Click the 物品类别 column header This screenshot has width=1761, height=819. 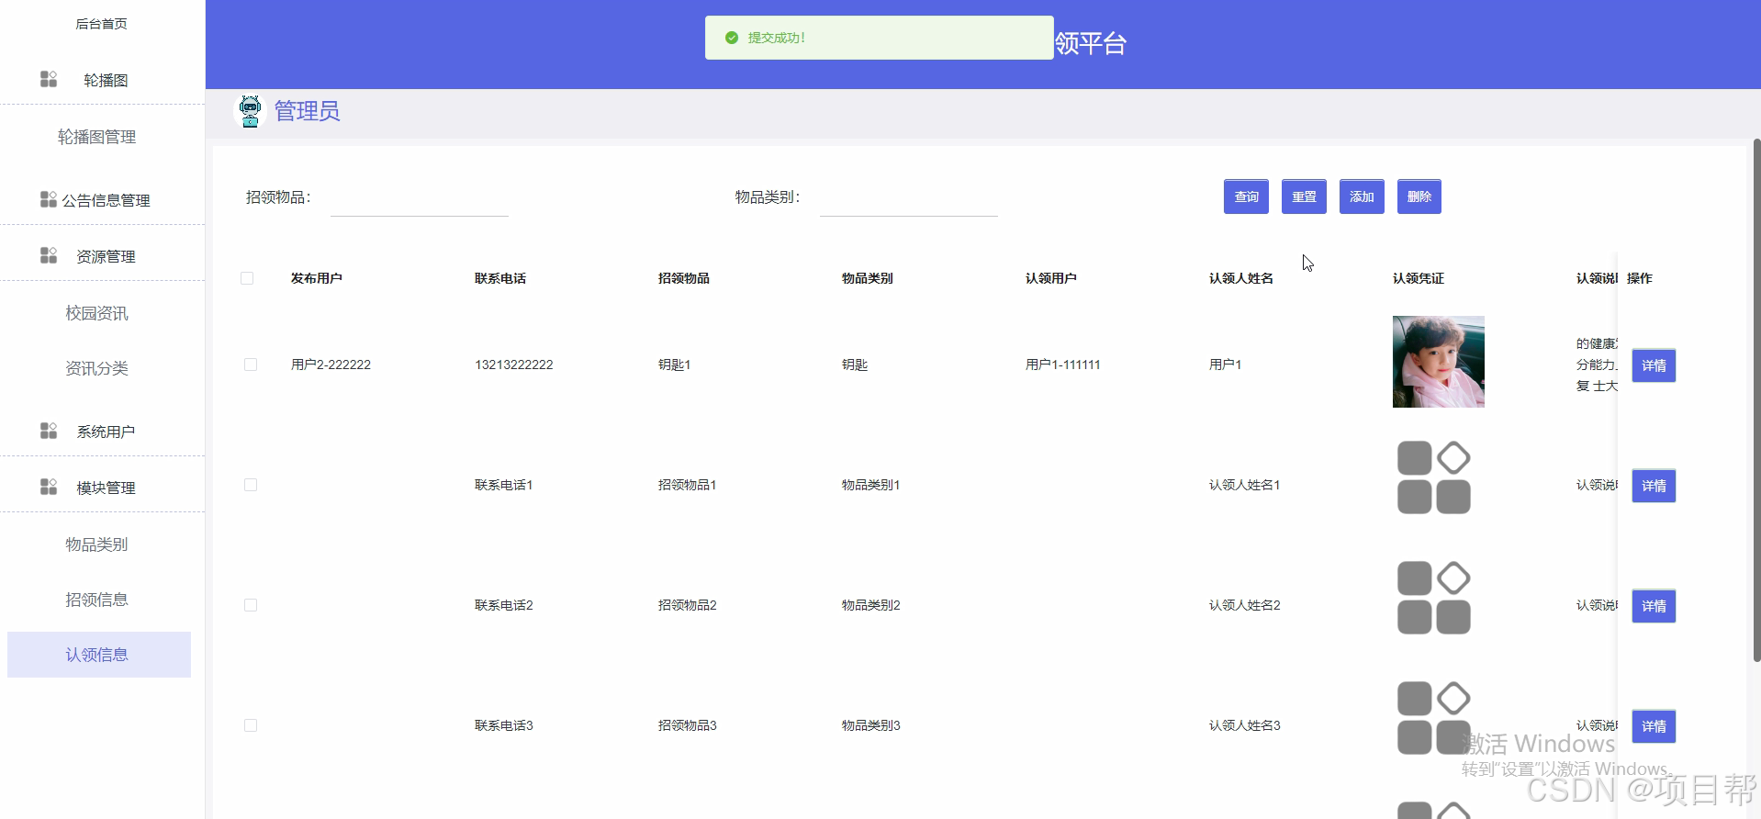pos(868,278)
